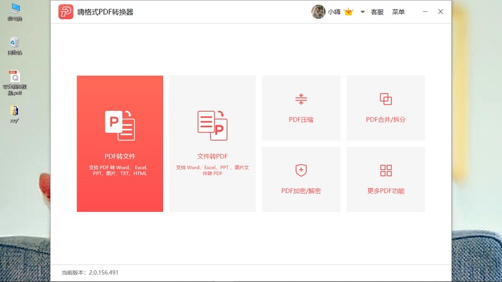Open the 菜单 menu
Screen dimensions: 502x282
(x=398, y=12)
